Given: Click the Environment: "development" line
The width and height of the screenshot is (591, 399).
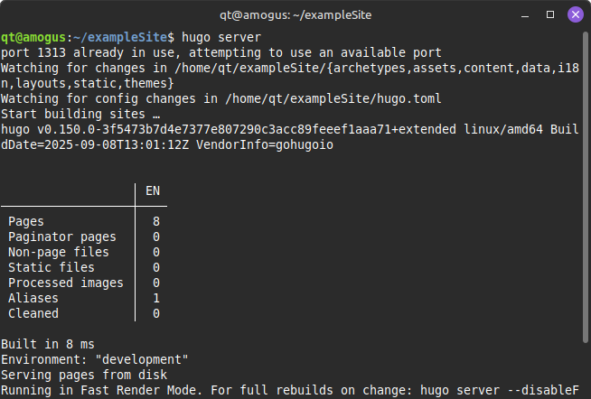Looking at the screenshot, I should [x=94, y=359].
